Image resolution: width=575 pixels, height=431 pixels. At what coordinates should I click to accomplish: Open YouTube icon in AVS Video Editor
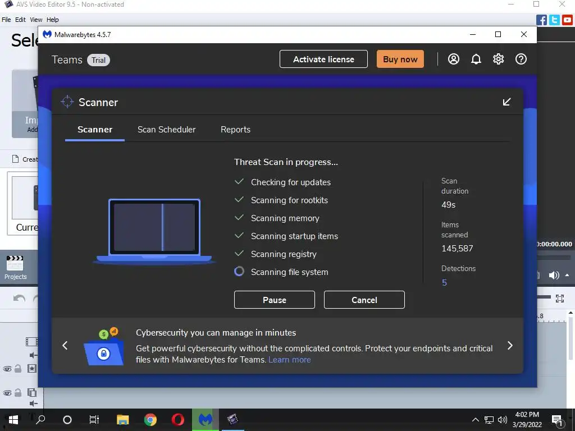(567, 20)
